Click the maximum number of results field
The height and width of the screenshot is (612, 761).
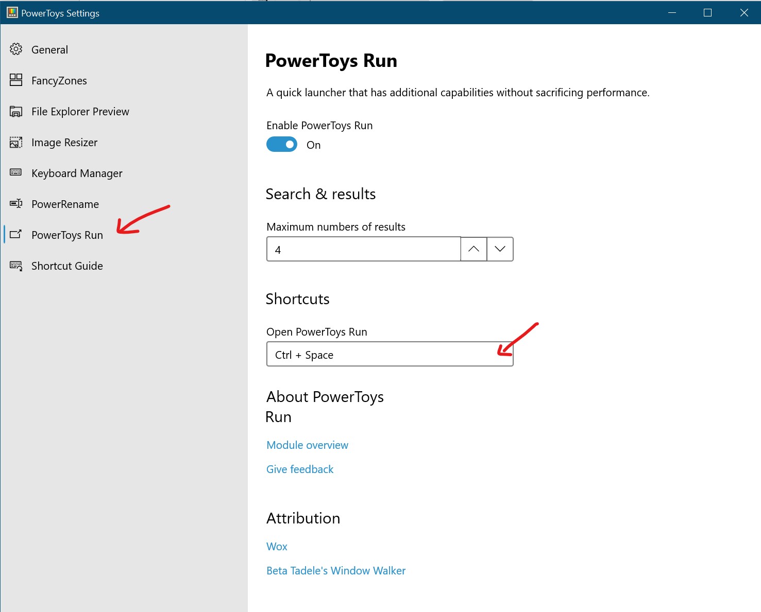(363, 249)
